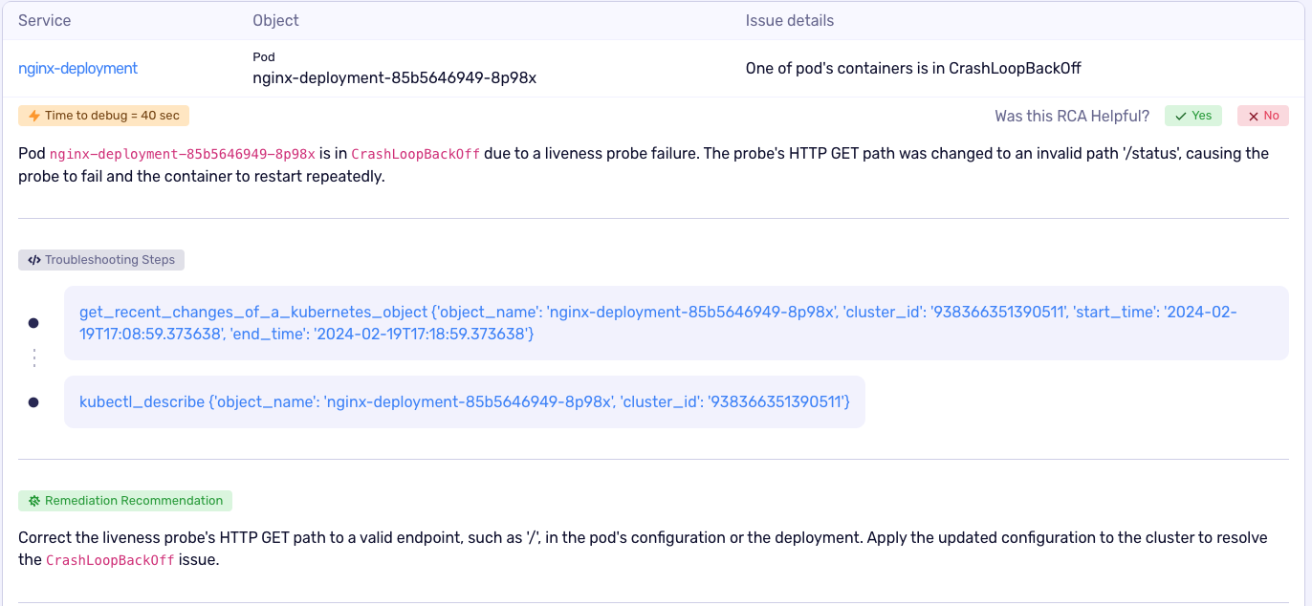Click the Remediation Recommendation label
This screenshot has width=1312, height=606.
coord(134,501)
